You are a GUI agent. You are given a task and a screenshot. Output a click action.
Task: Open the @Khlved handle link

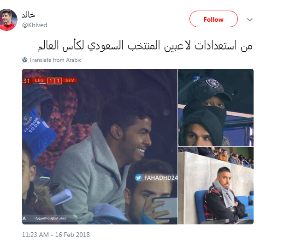(35, 25)
